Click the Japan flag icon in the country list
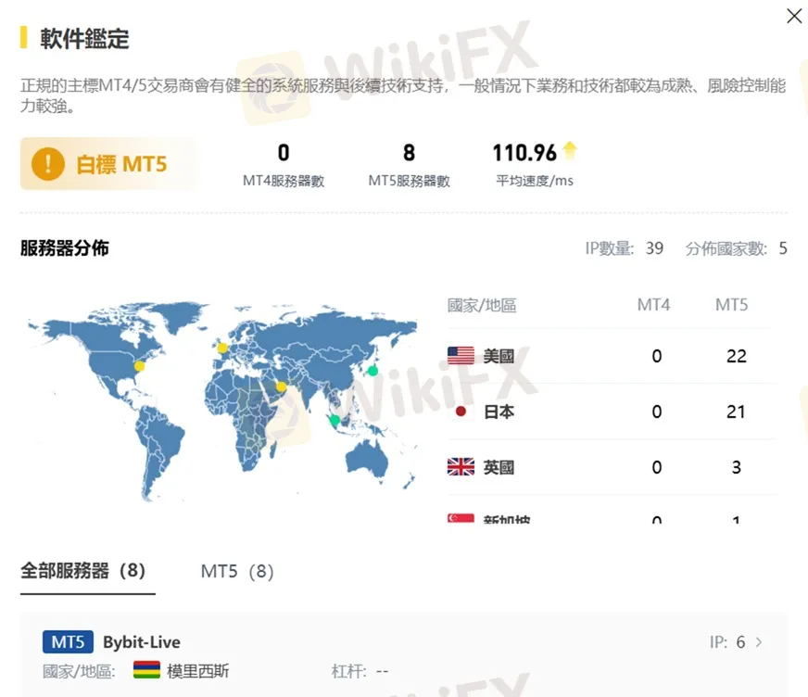Viewport: 808px width, 697px height. [x=461, y=411]
